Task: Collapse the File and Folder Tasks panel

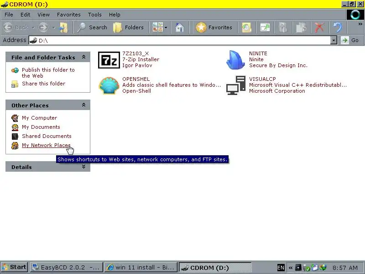Action: click(x=83, y=57)
